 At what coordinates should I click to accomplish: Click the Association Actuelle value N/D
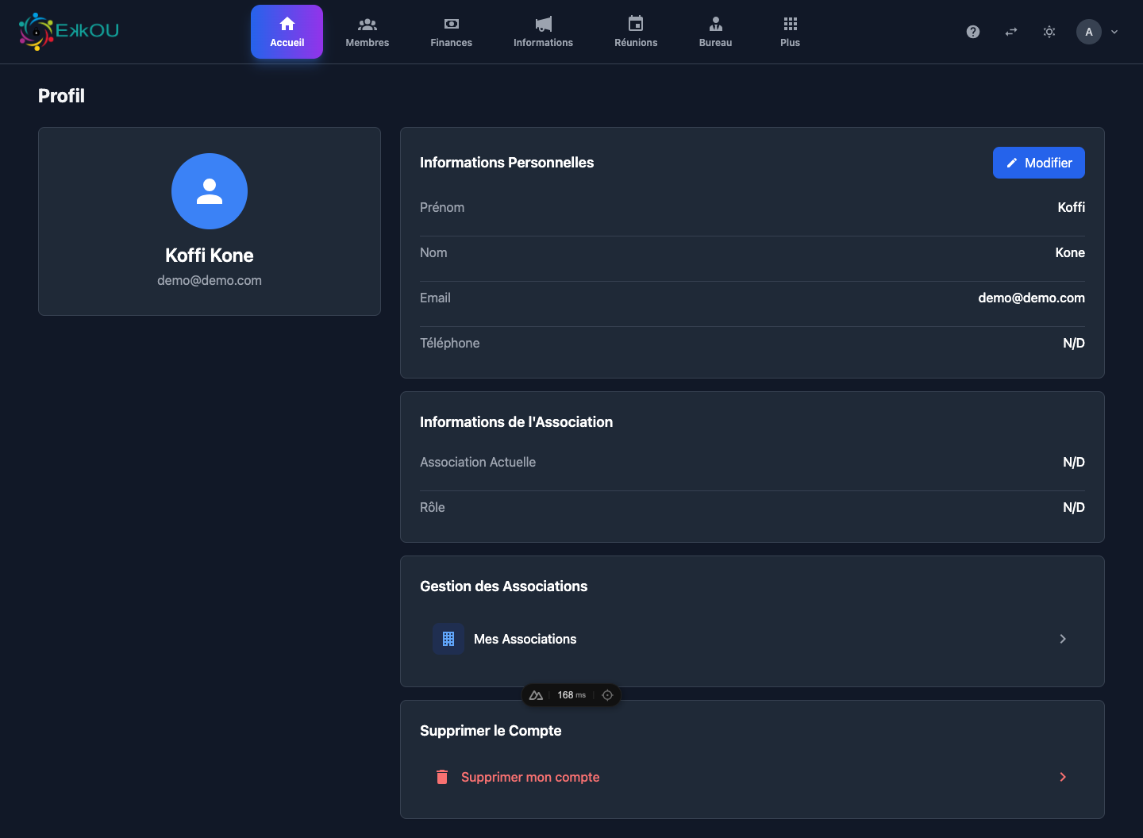pyautogui.click(x=1074, y=462)
